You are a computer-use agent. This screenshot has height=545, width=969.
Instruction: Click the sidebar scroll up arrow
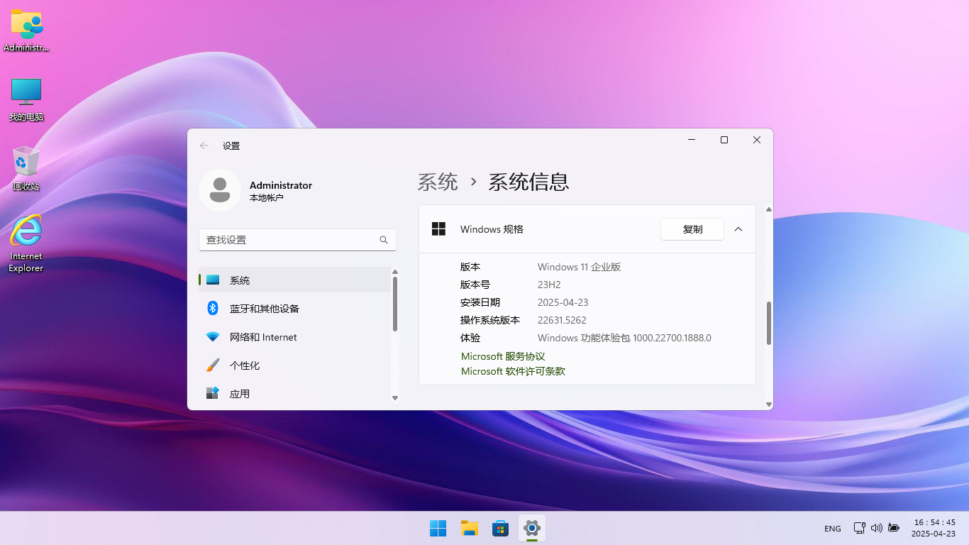tap(395, 272)
